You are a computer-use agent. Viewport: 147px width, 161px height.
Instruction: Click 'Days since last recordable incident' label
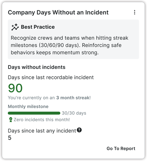[51, 77]
